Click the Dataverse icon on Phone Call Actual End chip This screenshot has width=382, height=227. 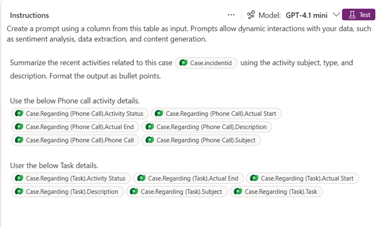point(19,127)
